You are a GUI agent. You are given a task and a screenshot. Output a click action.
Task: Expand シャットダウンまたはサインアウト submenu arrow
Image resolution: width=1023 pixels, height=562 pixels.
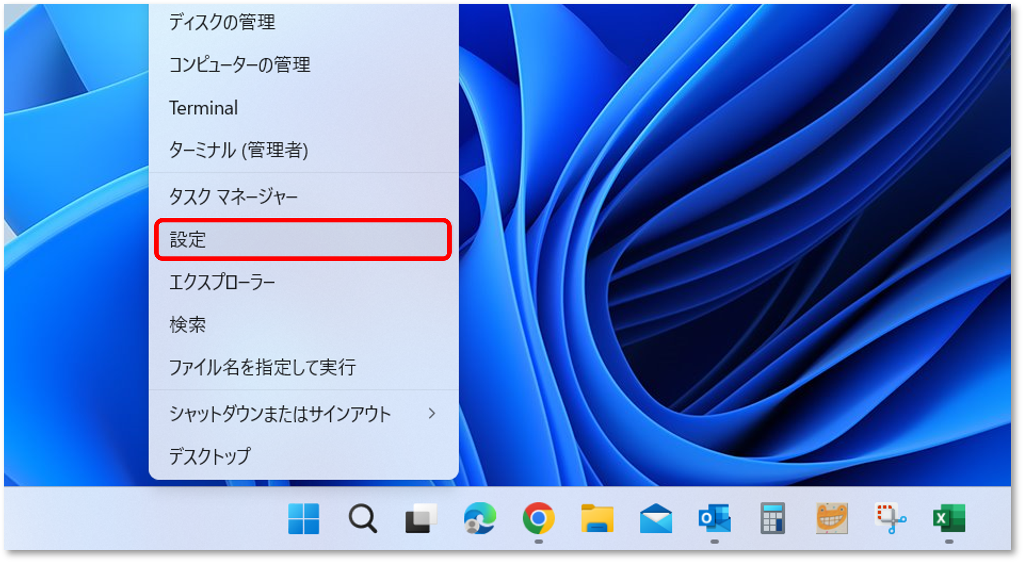point(432,413)
